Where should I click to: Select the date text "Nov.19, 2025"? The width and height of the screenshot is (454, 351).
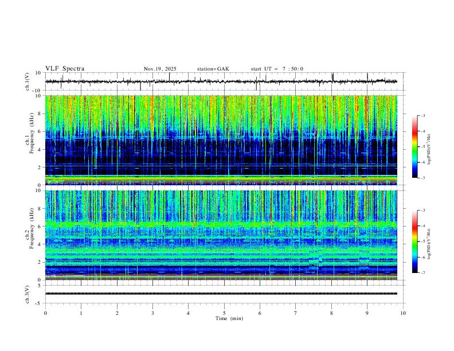(160, 69)
